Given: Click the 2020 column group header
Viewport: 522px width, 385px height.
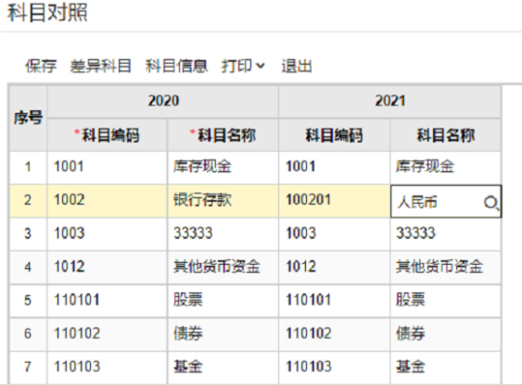Looking at the screenshot, I should (163, 101).
